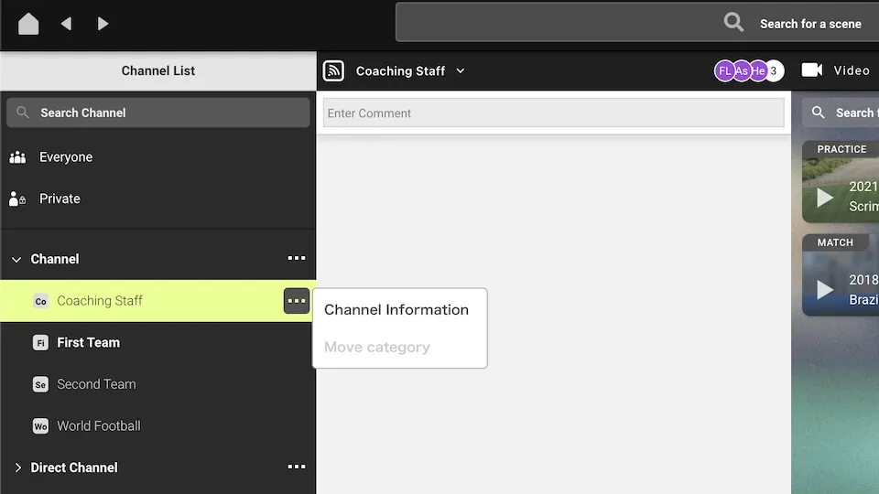Click the Coaching Staff Co badge

[40, 301]
